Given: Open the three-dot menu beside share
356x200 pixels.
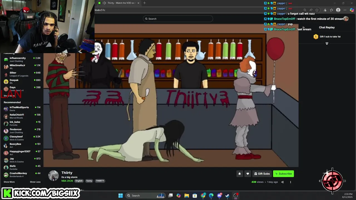Looking at the screenshot, I should click(x=290, y=182).
